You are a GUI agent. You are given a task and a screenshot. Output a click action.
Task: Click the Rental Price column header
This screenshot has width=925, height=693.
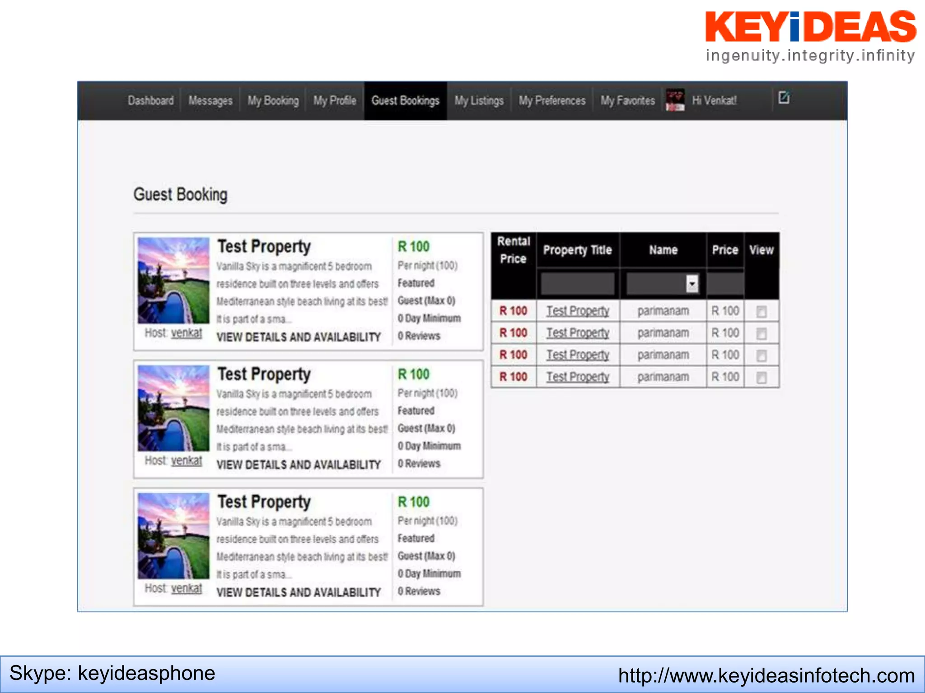pos(514,250)
